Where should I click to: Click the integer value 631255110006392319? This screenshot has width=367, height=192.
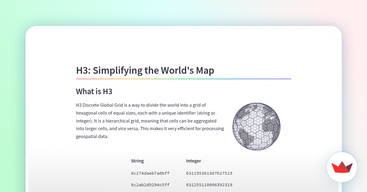(x=209, y=185)
